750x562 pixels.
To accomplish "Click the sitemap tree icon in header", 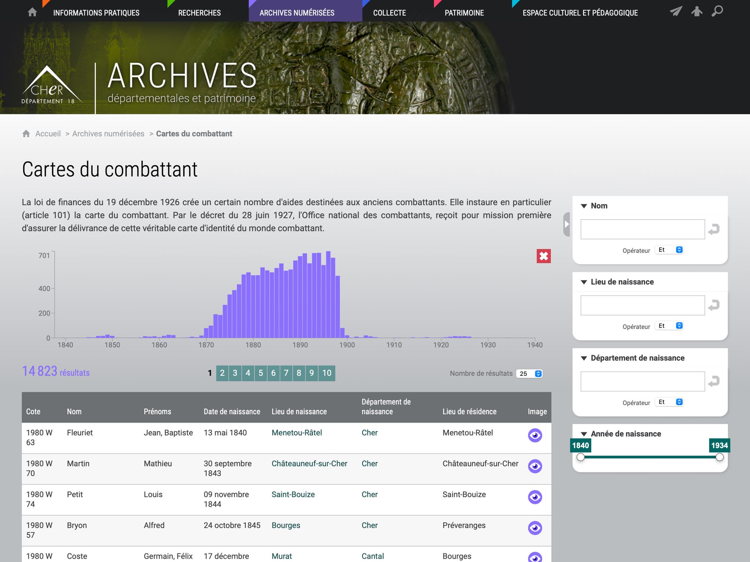I will tap(697, 11).
